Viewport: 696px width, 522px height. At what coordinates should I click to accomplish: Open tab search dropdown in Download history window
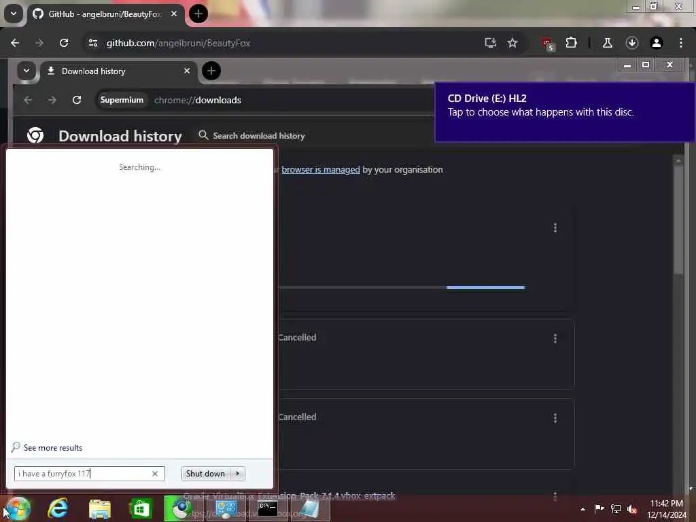[27, 71]
